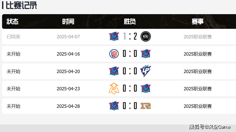The height and width of the screenshot is (132, 236).
Task: Open the 2025-04-07 finished match row
Action: 119,37
